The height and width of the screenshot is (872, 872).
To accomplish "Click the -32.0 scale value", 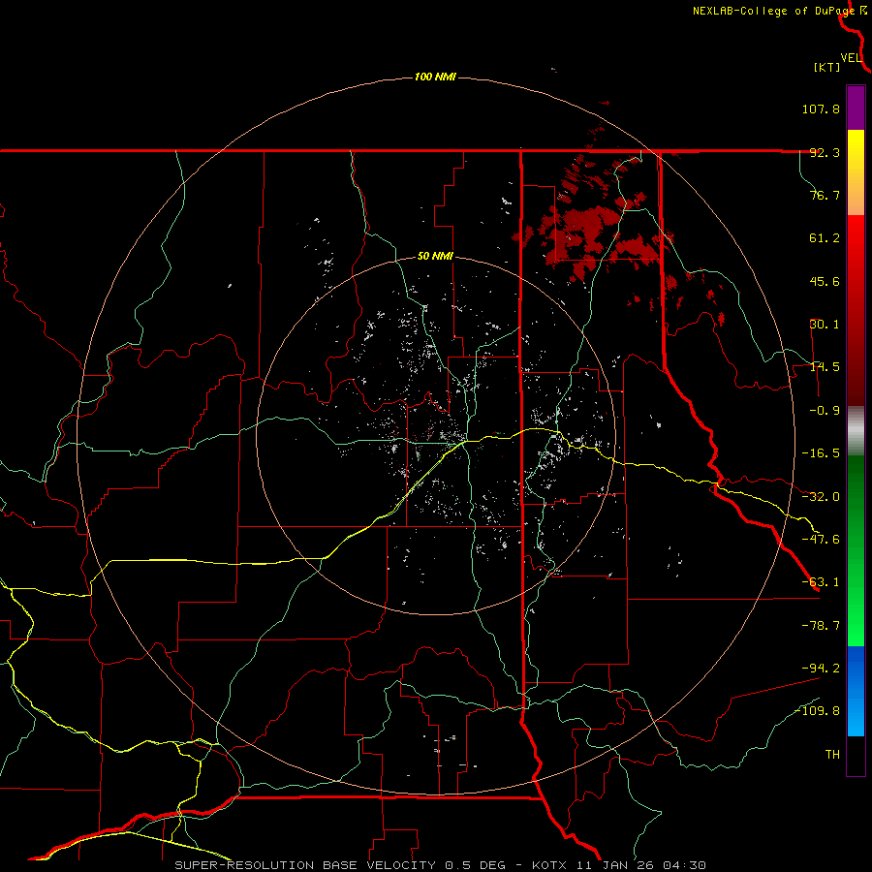I will coord(821,497).
